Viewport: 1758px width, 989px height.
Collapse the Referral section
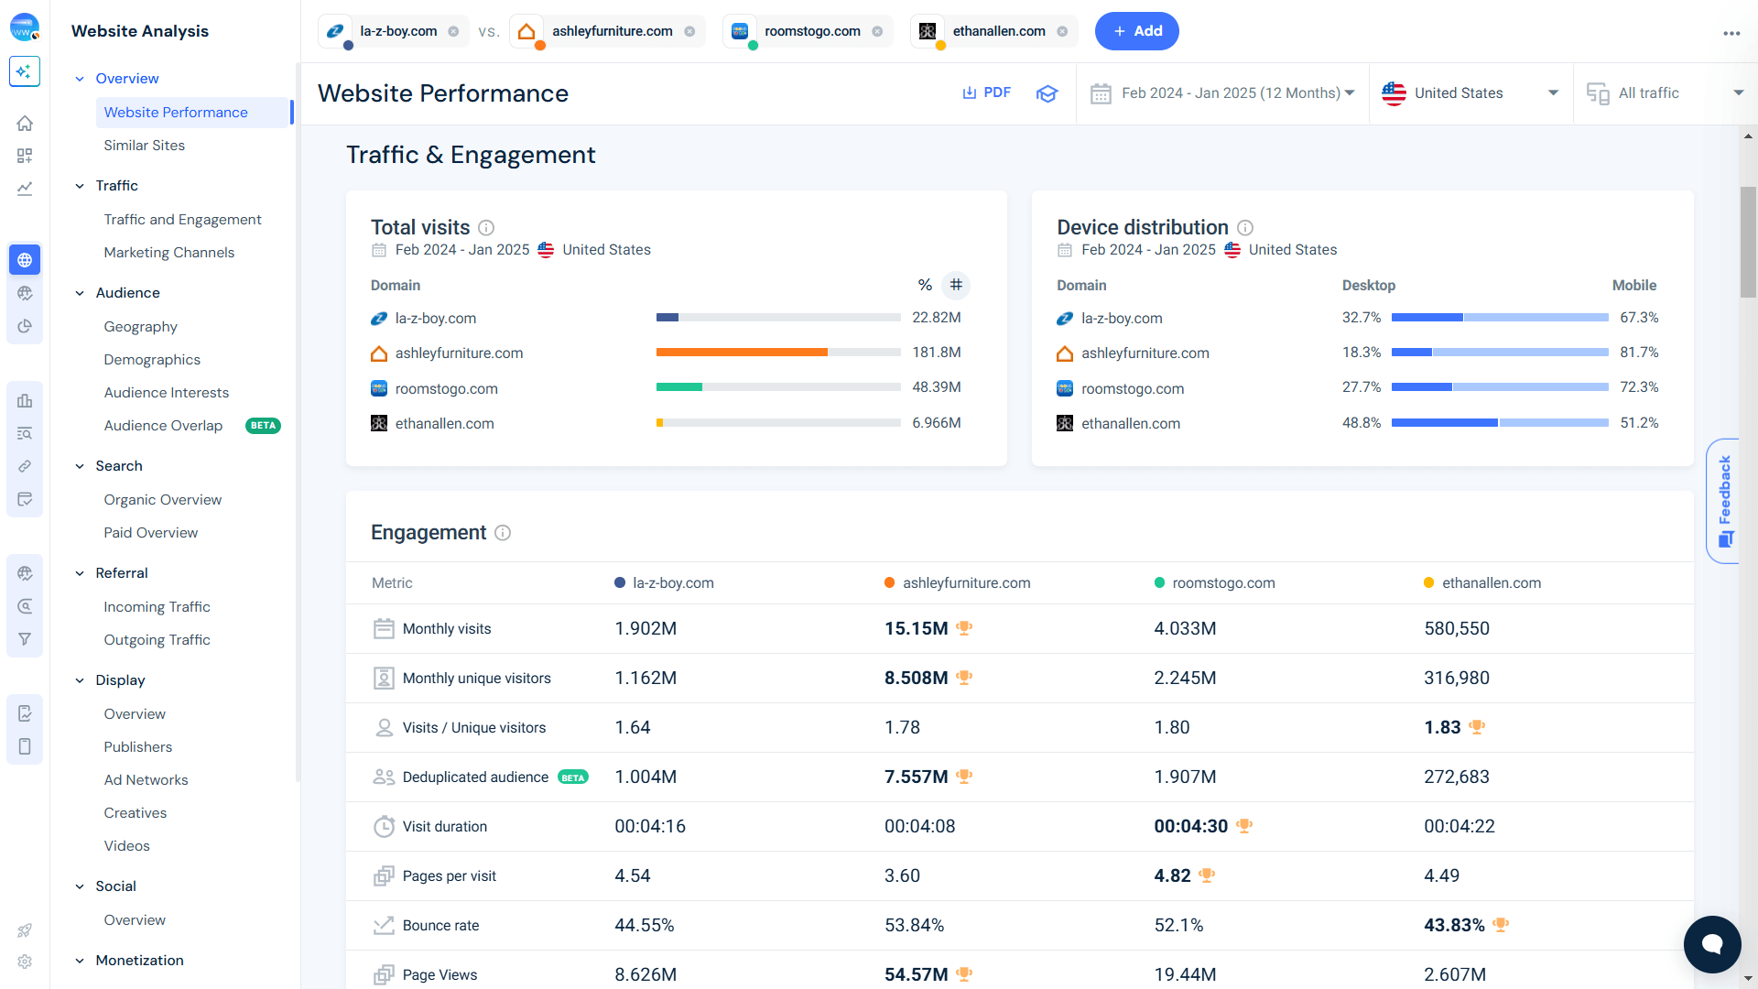(x=80, y=573)
